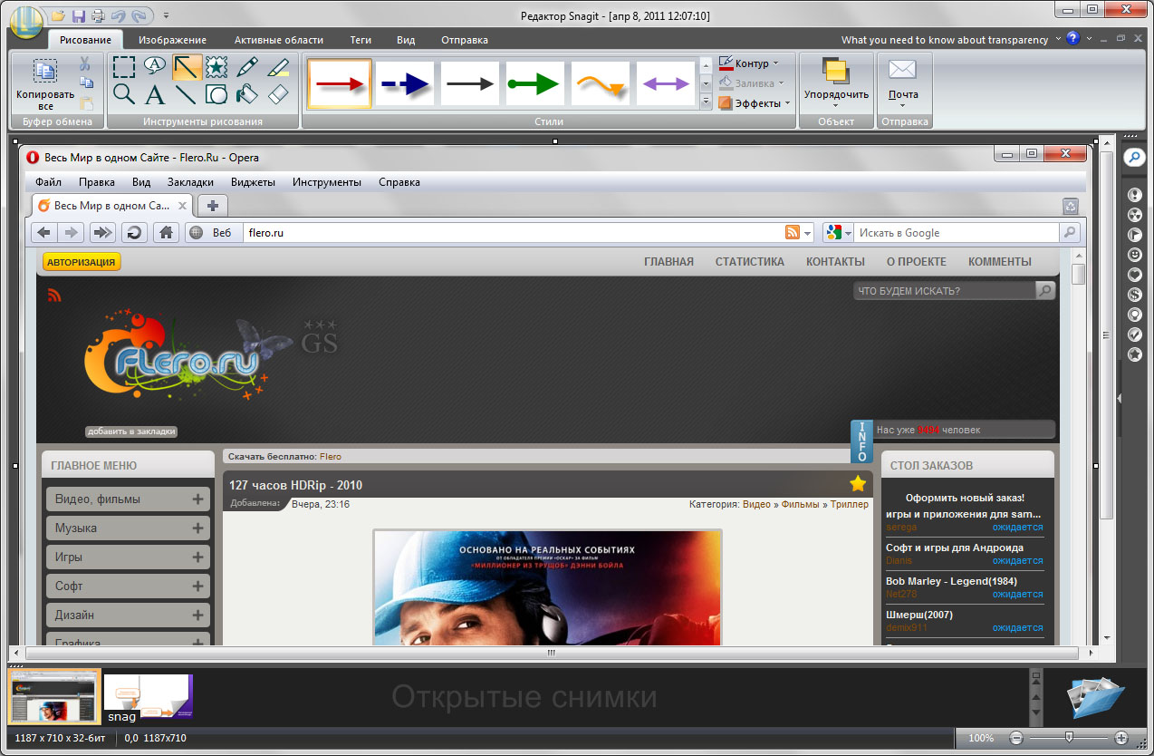This screenshot has width=1154, height=756.
Task: Switch to the Вид ribbon tab
Action: (x=406, y=40)
